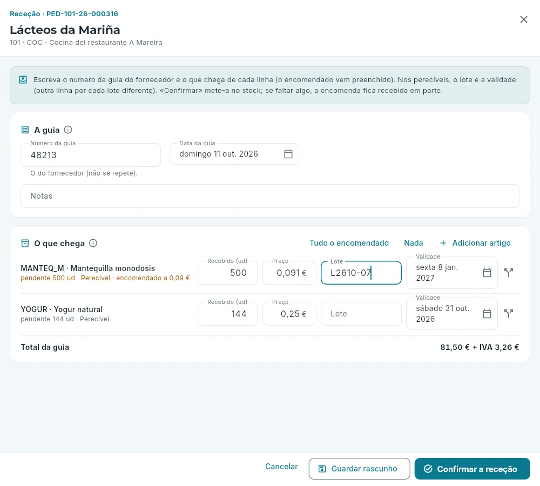Screen dimensions: 540x486
Task: Click the info icon next to A guia
Action: pyautogui.click(x=68, y=130)
